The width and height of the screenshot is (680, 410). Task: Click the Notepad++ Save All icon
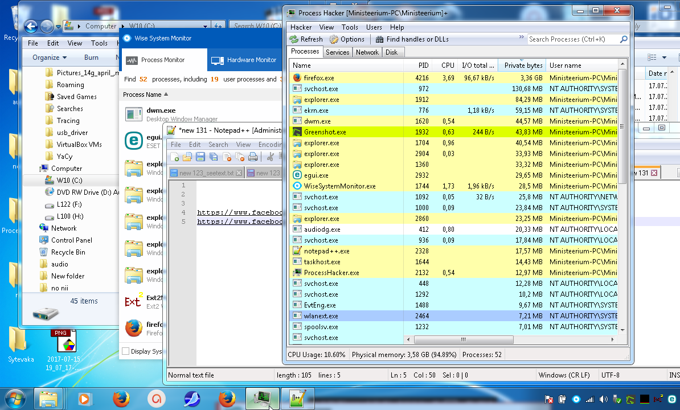(x=214, y=157)
